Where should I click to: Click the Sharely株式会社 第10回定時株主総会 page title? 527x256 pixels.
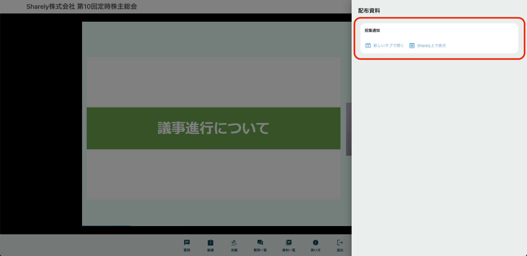pos(82,7)
